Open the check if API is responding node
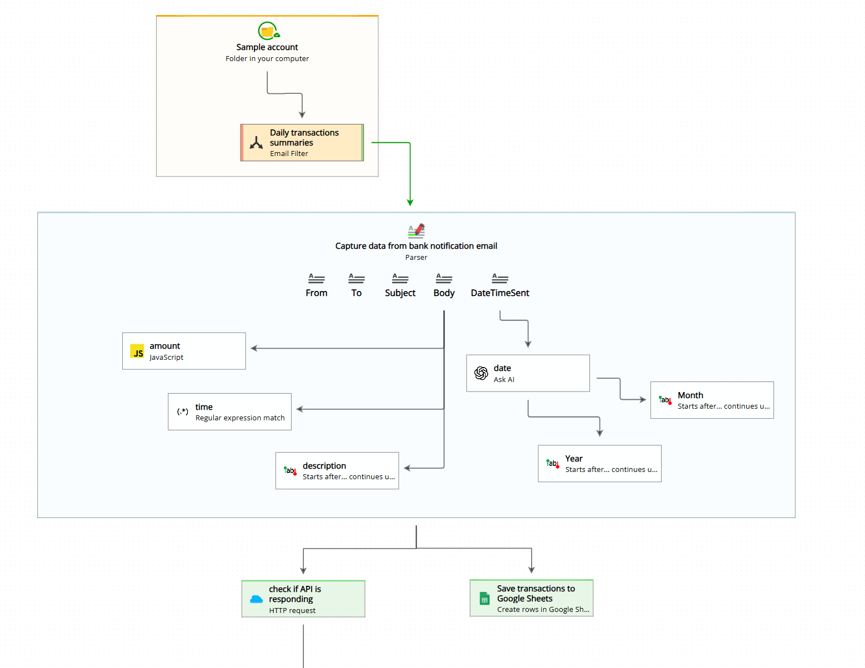Image resolution: width=865 pixels, height=668 pixels. 303,599
